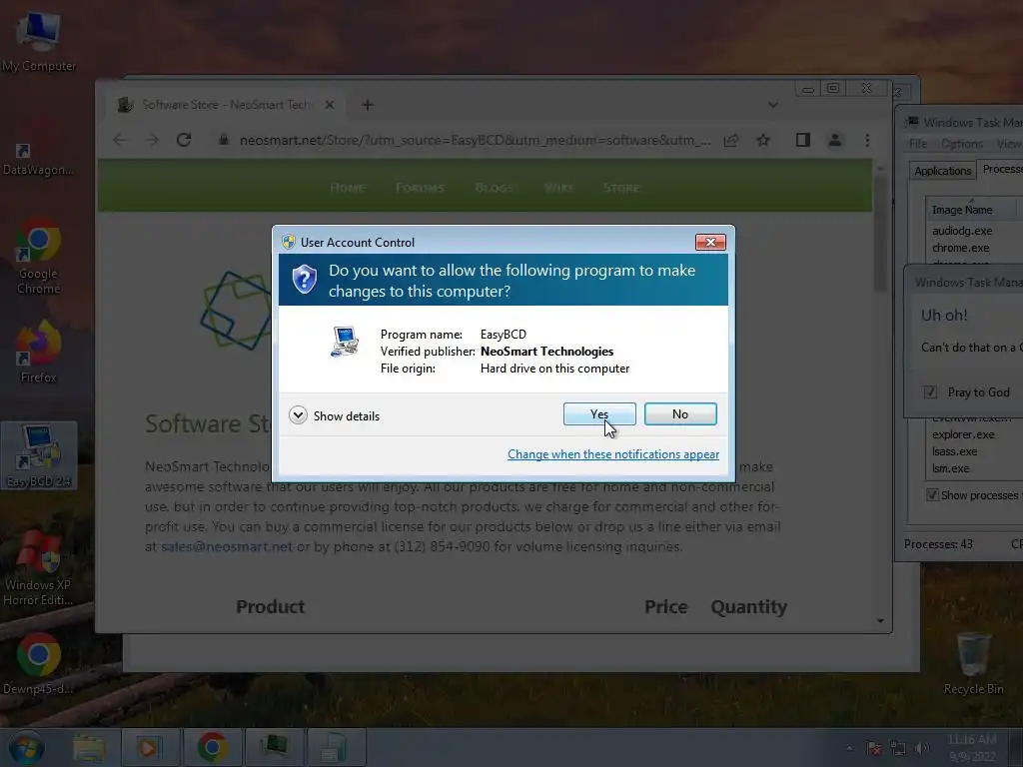The image size is (1023, 767).
Task: Click page scrollbar down arrow
Action: (880, 621)
